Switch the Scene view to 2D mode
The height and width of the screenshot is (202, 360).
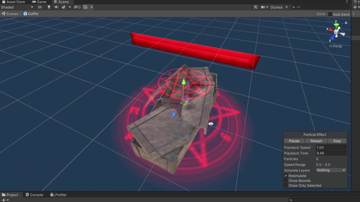click(40, 7)
